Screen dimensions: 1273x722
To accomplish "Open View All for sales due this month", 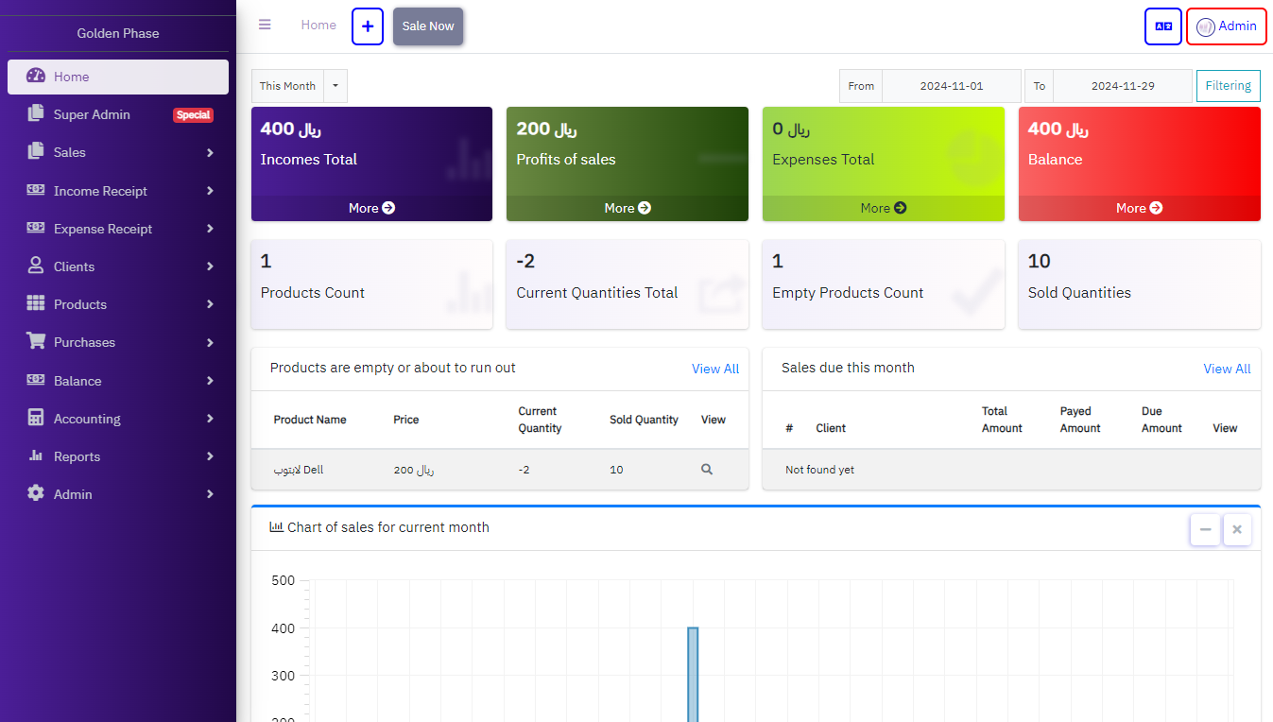I will click(x=1227, y=369).
